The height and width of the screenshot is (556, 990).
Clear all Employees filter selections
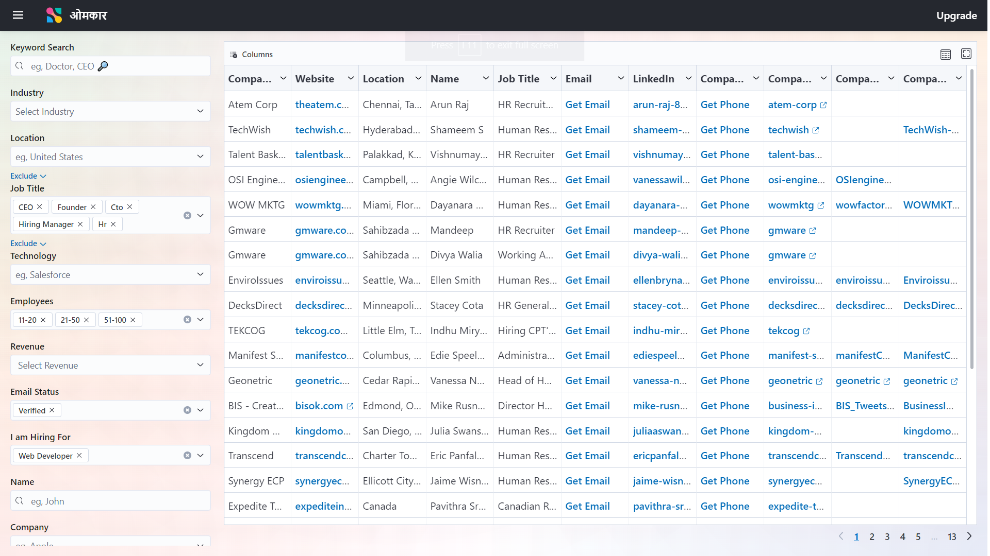[x=187, y=320]
